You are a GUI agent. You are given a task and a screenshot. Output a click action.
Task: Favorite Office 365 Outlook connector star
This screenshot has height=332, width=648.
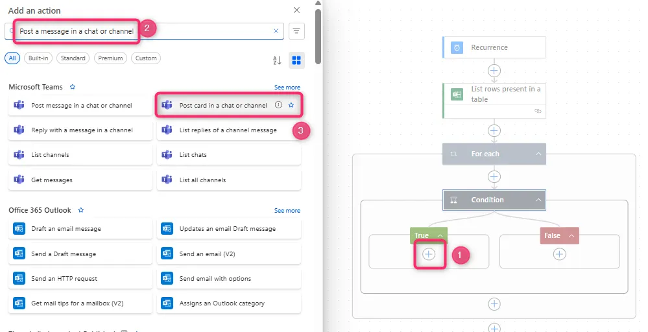point(81,211)
